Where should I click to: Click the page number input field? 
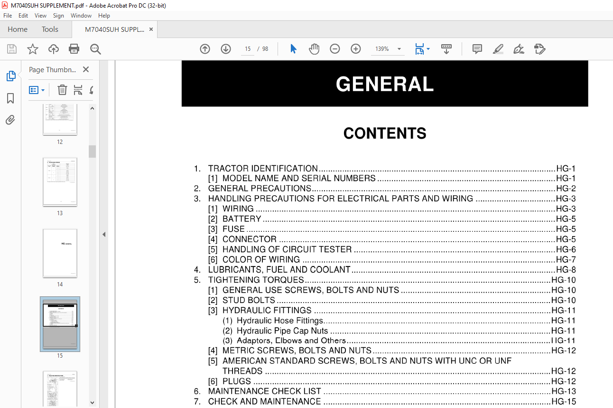248,49
